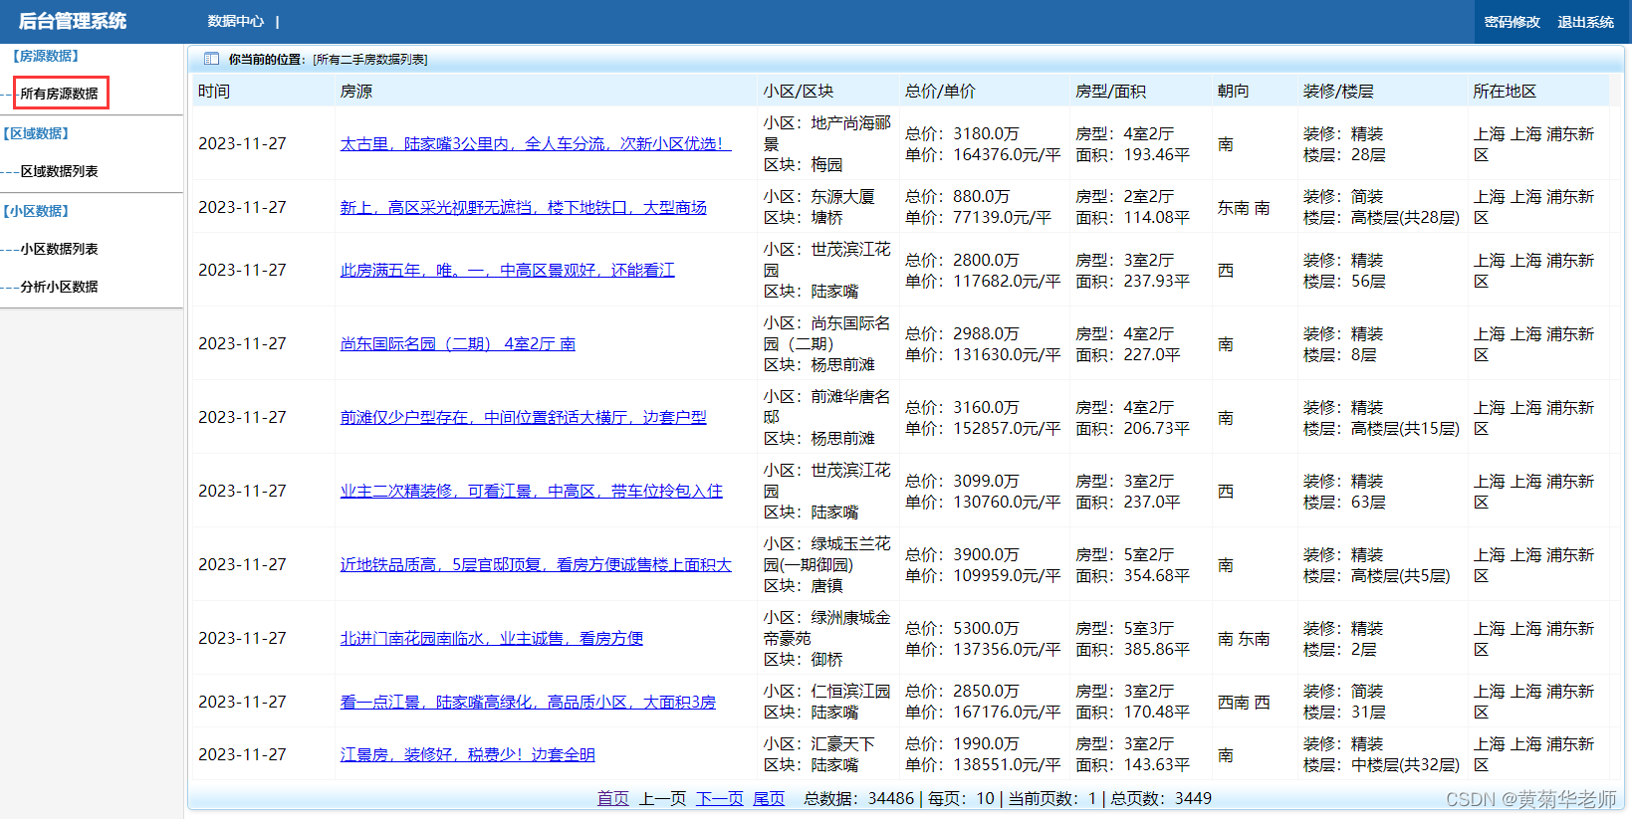Click price cell 总价：880.0万
Screen dimensions: 1632x819
[957, 197]
